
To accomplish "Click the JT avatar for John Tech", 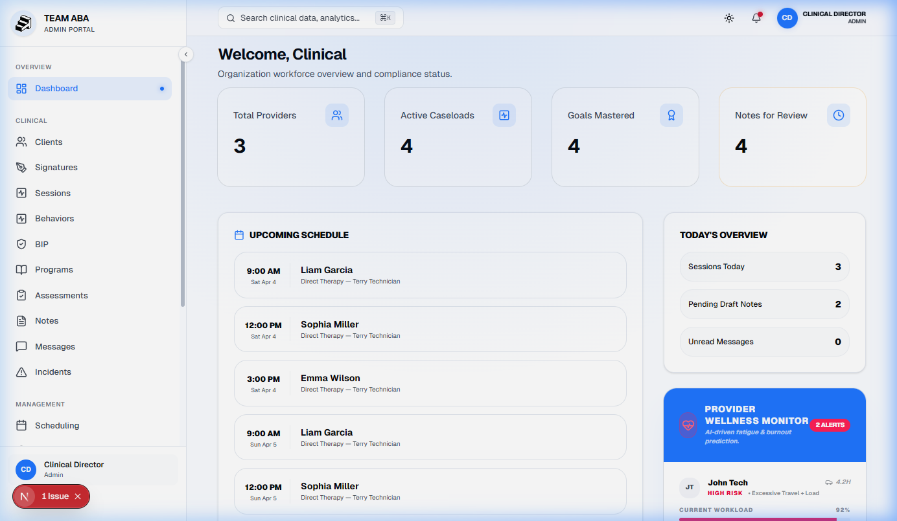I will [x=690, y=487].
